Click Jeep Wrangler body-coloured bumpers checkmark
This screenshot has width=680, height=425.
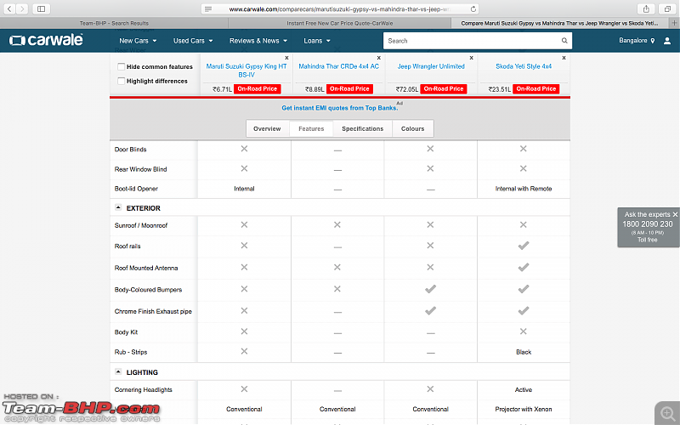(x=430, y=289)
